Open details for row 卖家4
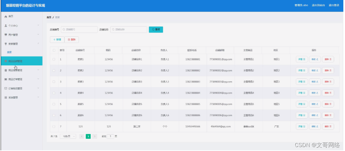 click(x=302, y=93)
